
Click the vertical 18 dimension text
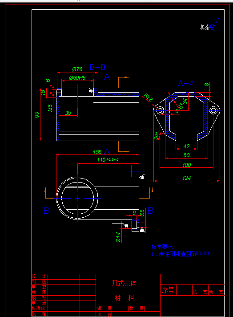[43, 93]
